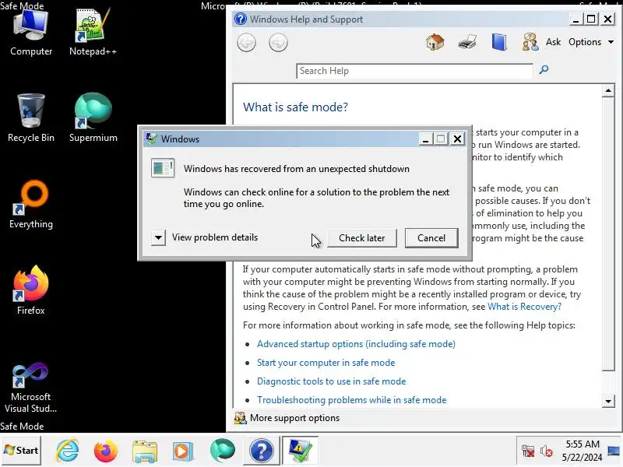Click the help pane scroll up arrow

point(608,90)
